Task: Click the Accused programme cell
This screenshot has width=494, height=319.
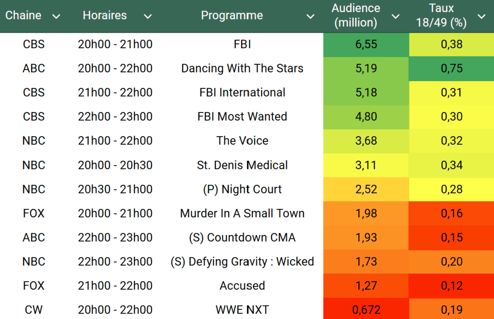Action: [x=242, y=286]
